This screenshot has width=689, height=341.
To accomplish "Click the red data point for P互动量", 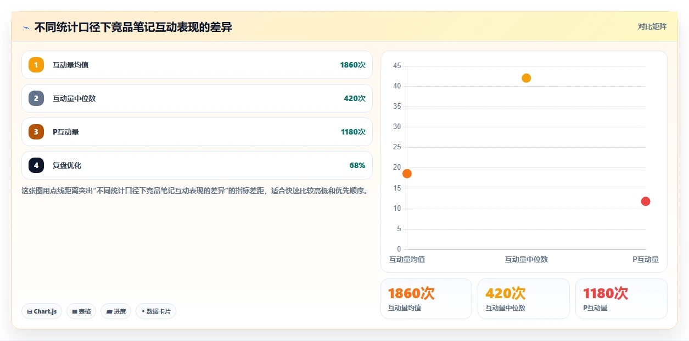I will click(646, 201).
